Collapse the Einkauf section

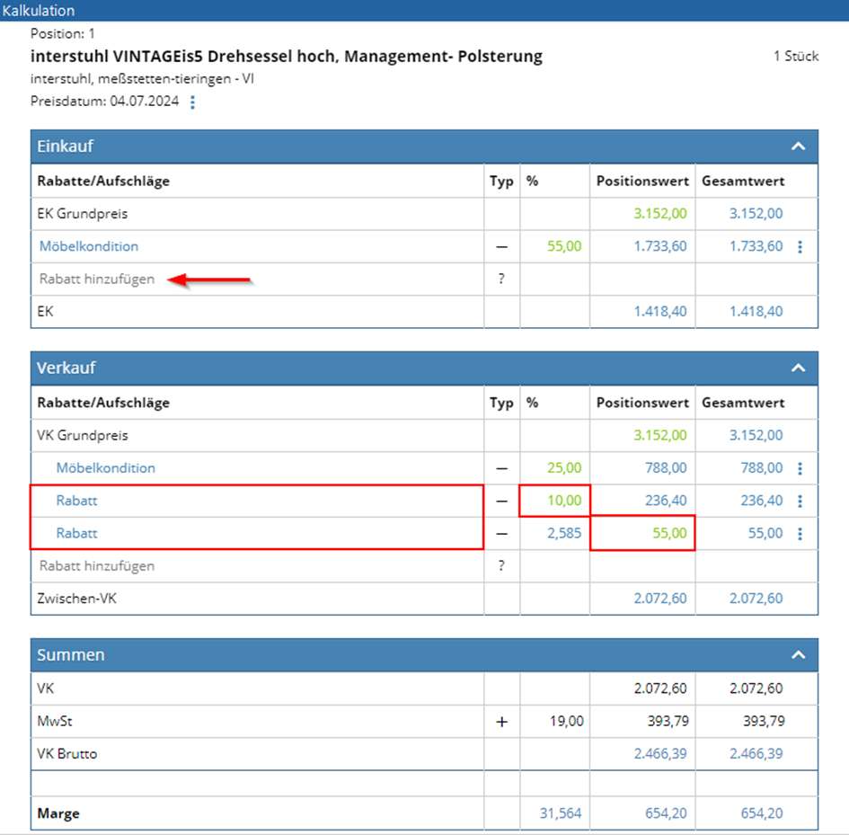point(798,147)
